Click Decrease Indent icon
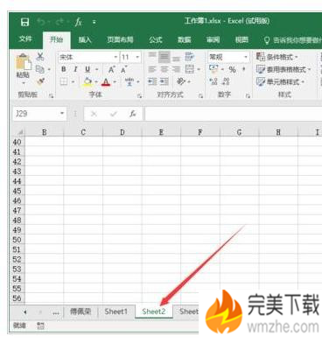The width and height of the screenshot is (322, 343). click(152, 81)
